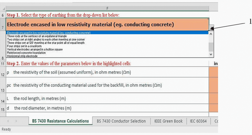This screenshot has width=252, height=135.
Task: Select row 12 header
Action: pyautogui.click(x=3, y=72)
